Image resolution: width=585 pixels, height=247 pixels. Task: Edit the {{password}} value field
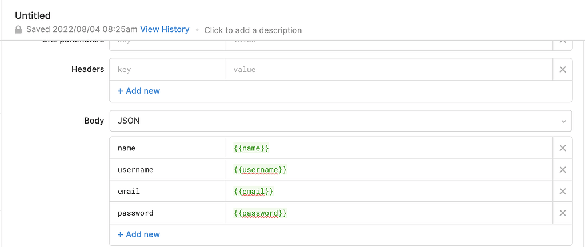pos(388,213)
